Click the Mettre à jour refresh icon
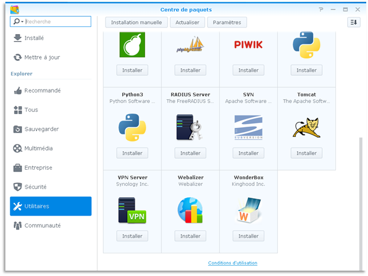Screen dimensions: 368x276 coord(18,57)
